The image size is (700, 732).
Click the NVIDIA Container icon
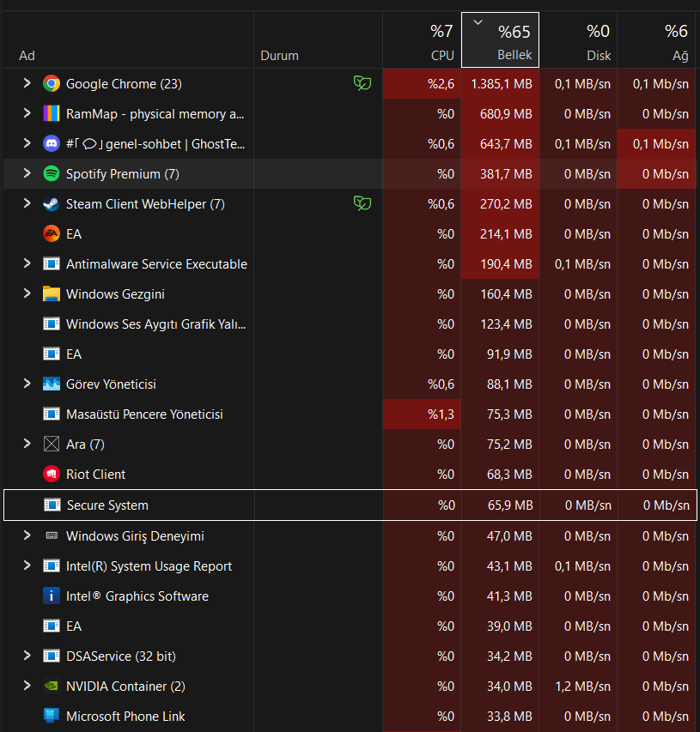tap(52, 687)
